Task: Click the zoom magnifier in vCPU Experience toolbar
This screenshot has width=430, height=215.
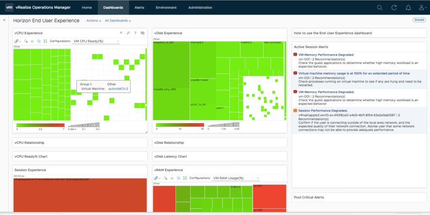Action: point(26,41)
